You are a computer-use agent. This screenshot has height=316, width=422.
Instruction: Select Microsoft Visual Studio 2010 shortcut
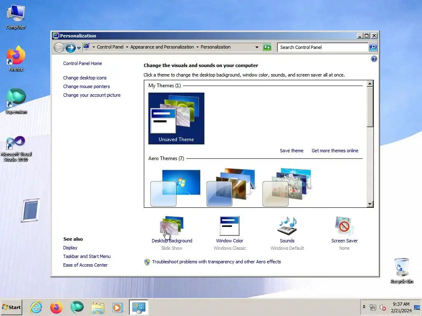[x=16, y=149]
